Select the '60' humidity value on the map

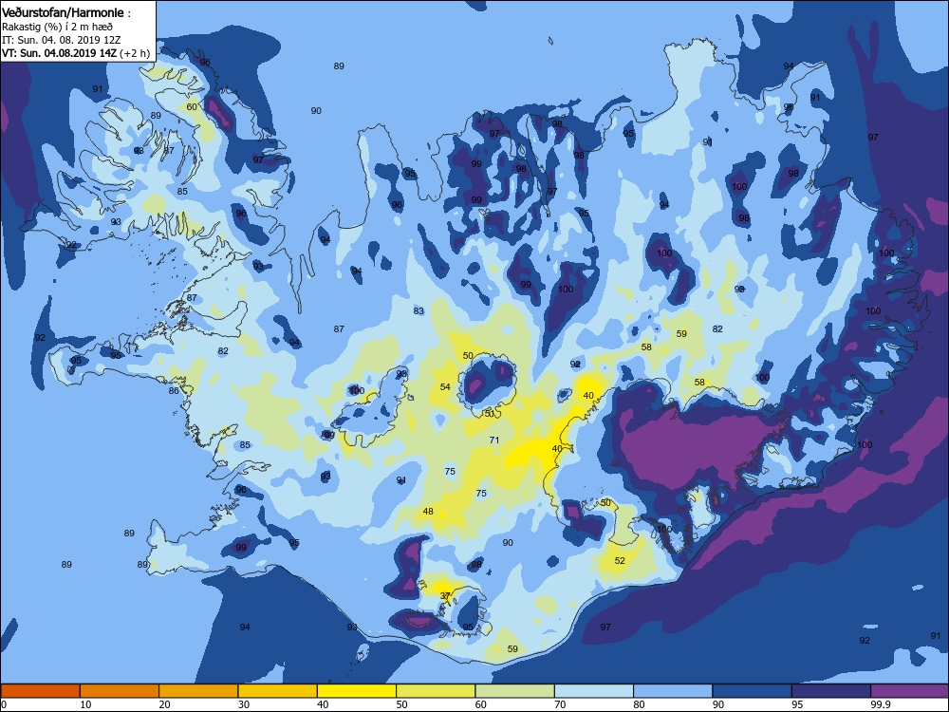[192, 106]
